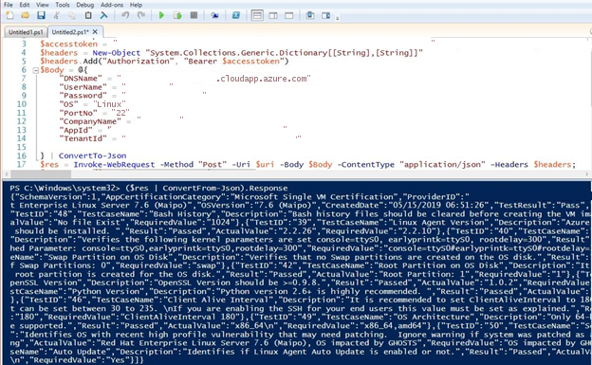Click line number 15 in gutter
Image resolution: width=592 pixels, height=365 pixels.
(x=22, y=147)
